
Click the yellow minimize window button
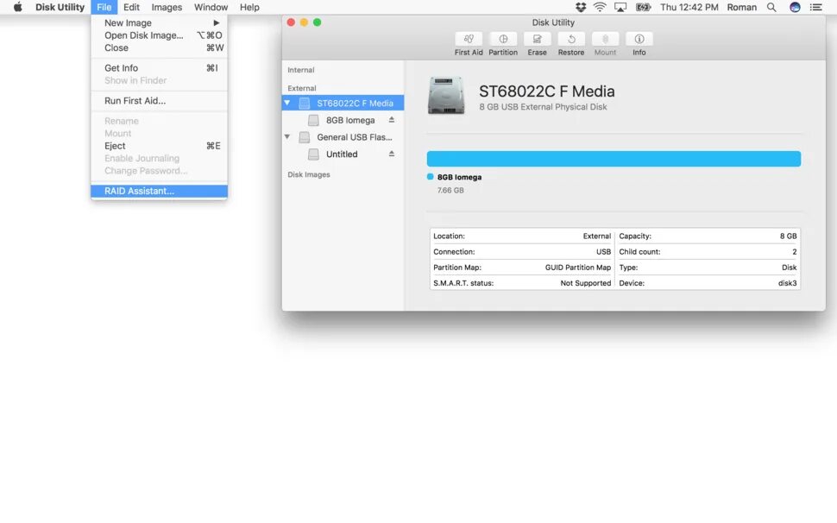click(304, 22)
